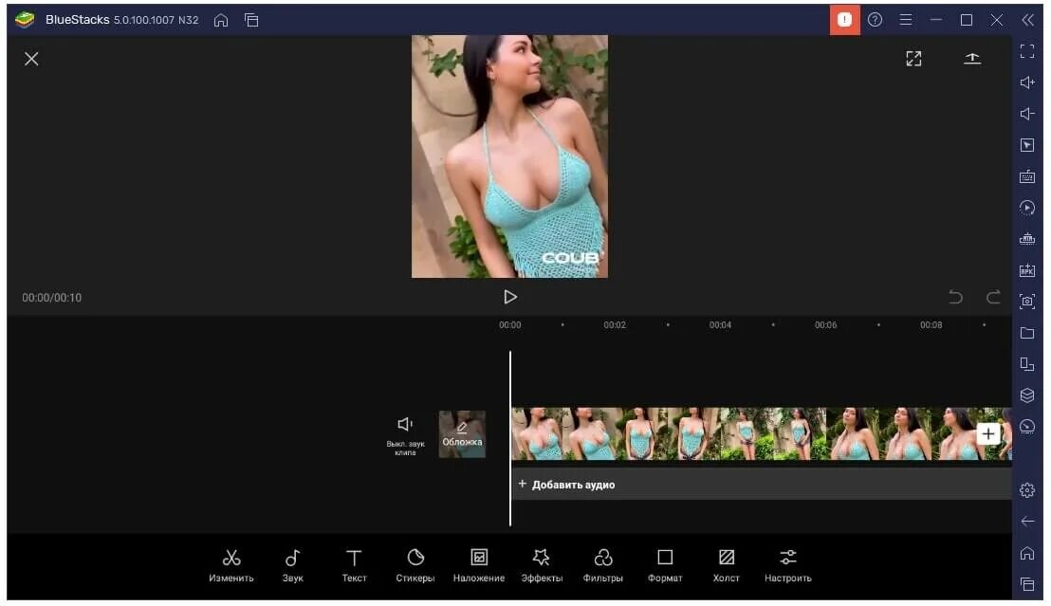Click the BlueStacks home icon in title bar
Screen dimensions: 1051x606
pyautogui.click(x=220, y=20)
